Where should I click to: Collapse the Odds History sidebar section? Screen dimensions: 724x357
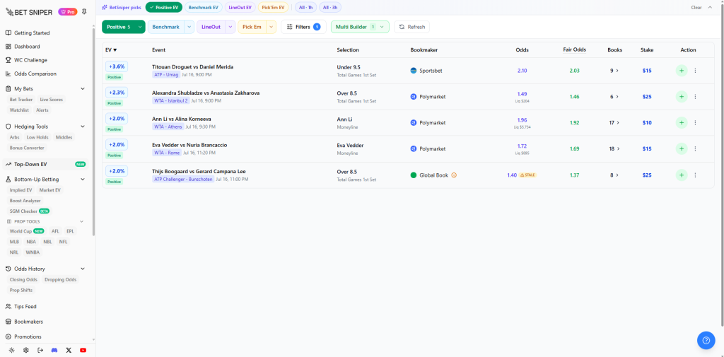pyautogui.click(x=83, y=269)
